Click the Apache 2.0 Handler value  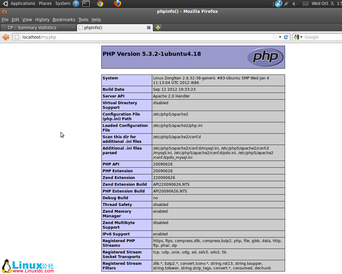171,96
